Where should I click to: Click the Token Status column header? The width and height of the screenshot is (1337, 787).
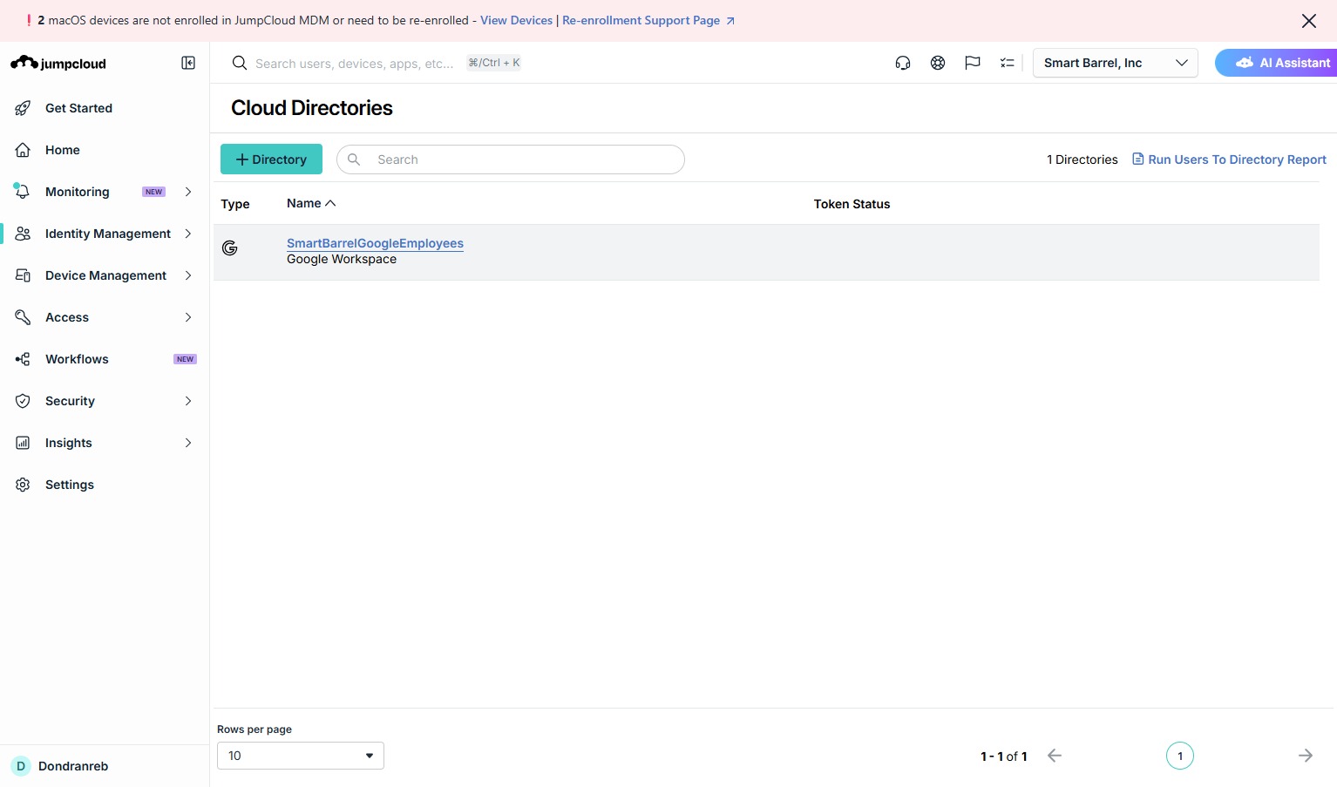(852, 204)
